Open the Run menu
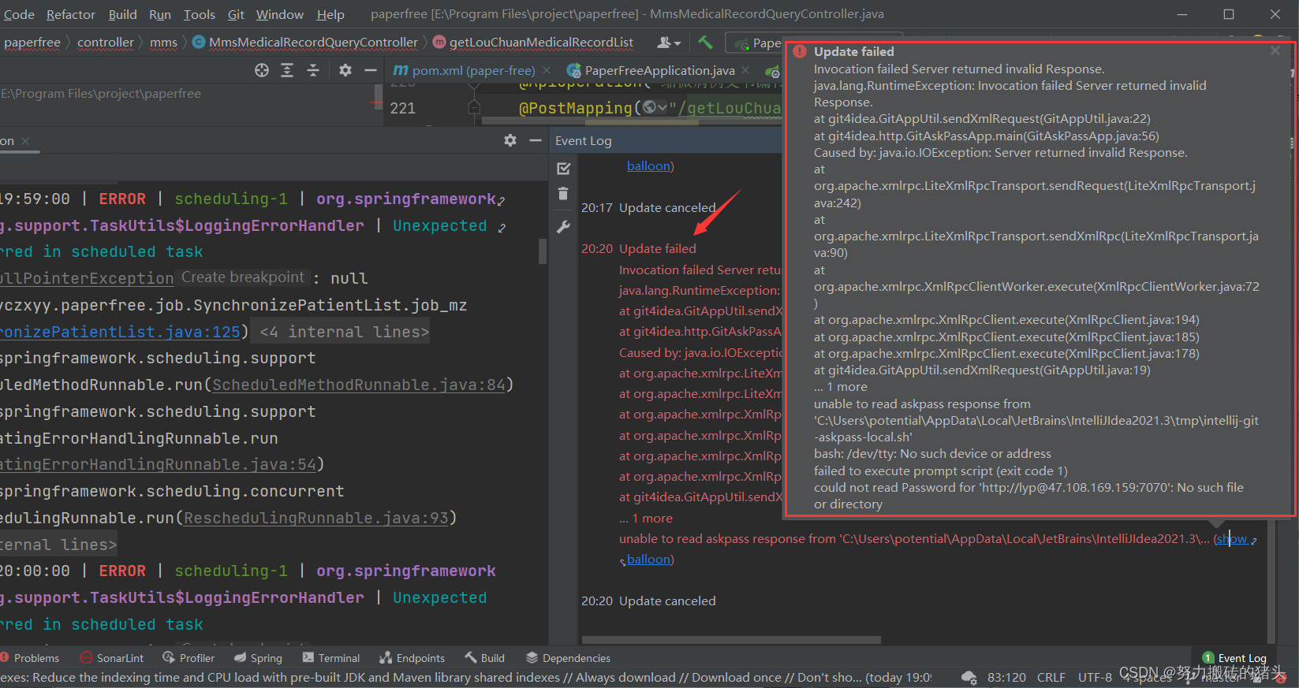This screenshot has width=1299, height=688. tap(160, 14)
